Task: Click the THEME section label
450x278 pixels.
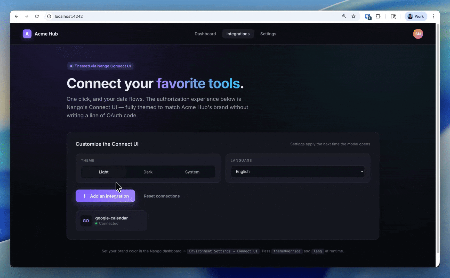Action: tap(88, 160)
